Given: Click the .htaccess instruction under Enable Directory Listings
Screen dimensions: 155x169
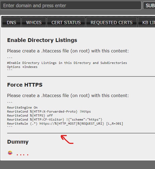Looking at the screenshot, I should tap(68, 51).
